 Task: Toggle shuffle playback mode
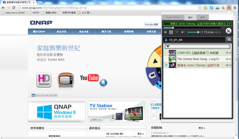[x=201, y=32]
